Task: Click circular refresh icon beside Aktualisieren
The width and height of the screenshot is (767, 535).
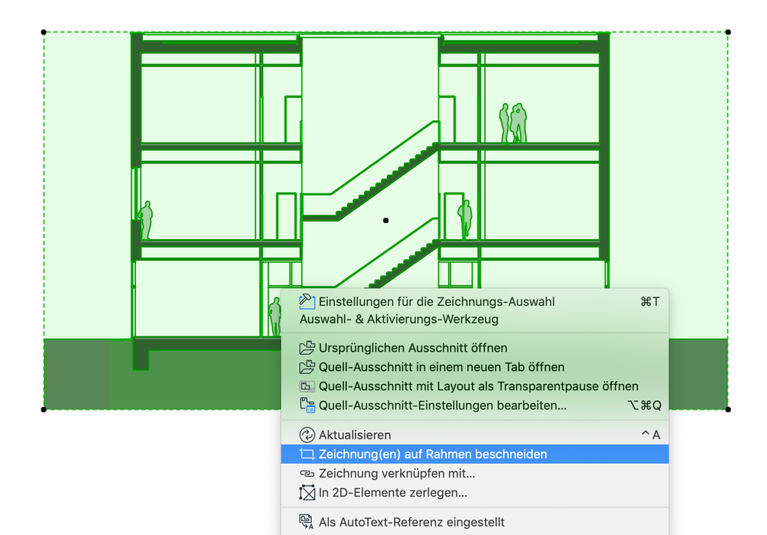Action: pyautogui.click(x=306, y=435)
